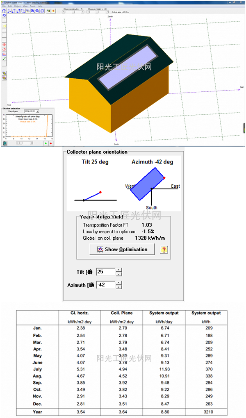Viewport: 246px width, 418px height.
Task: Click the help icon beside Show Optimisation
Action: pyautogui.click(x=164, y=250)
